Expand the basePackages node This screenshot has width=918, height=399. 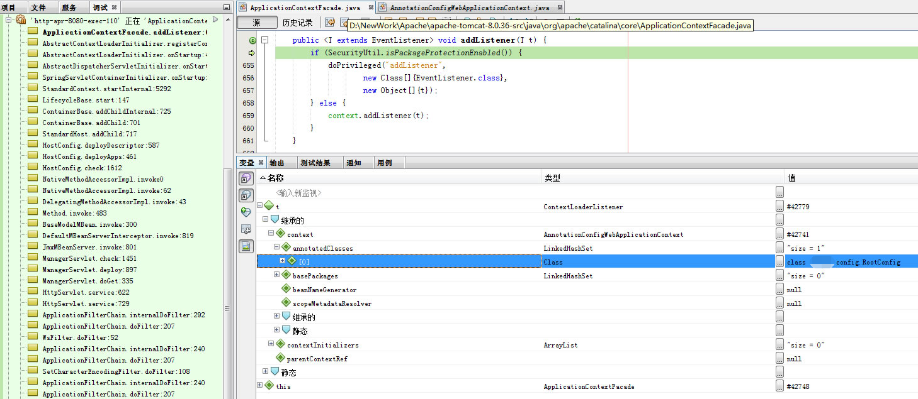point(277,275)
